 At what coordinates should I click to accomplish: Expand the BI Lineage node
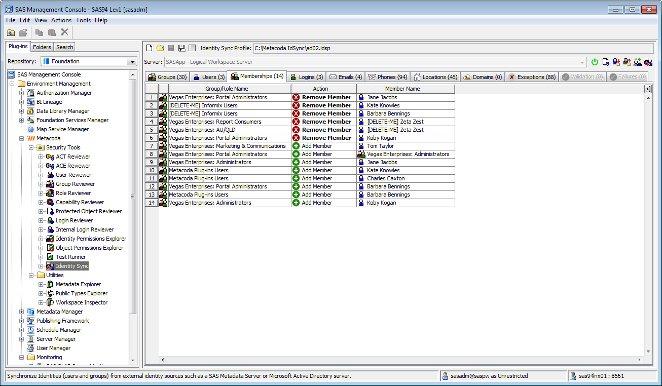21,102
